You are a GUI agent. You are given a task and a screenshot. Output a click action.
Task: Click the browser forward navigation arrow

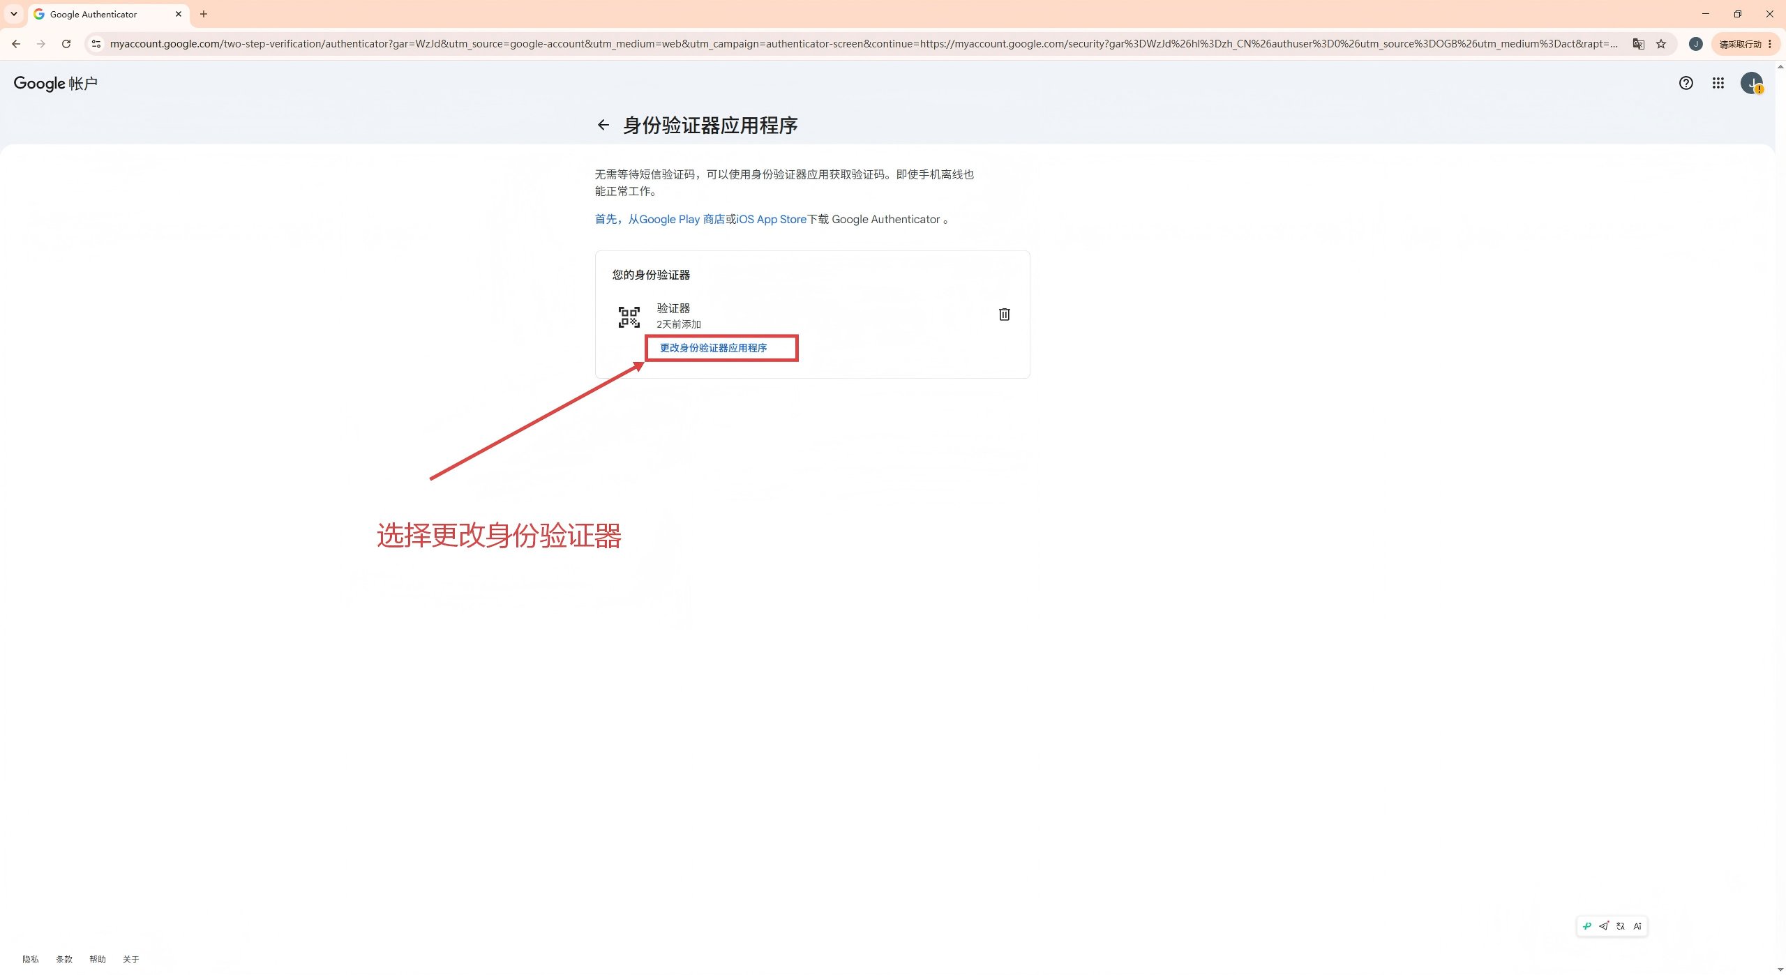41,44
